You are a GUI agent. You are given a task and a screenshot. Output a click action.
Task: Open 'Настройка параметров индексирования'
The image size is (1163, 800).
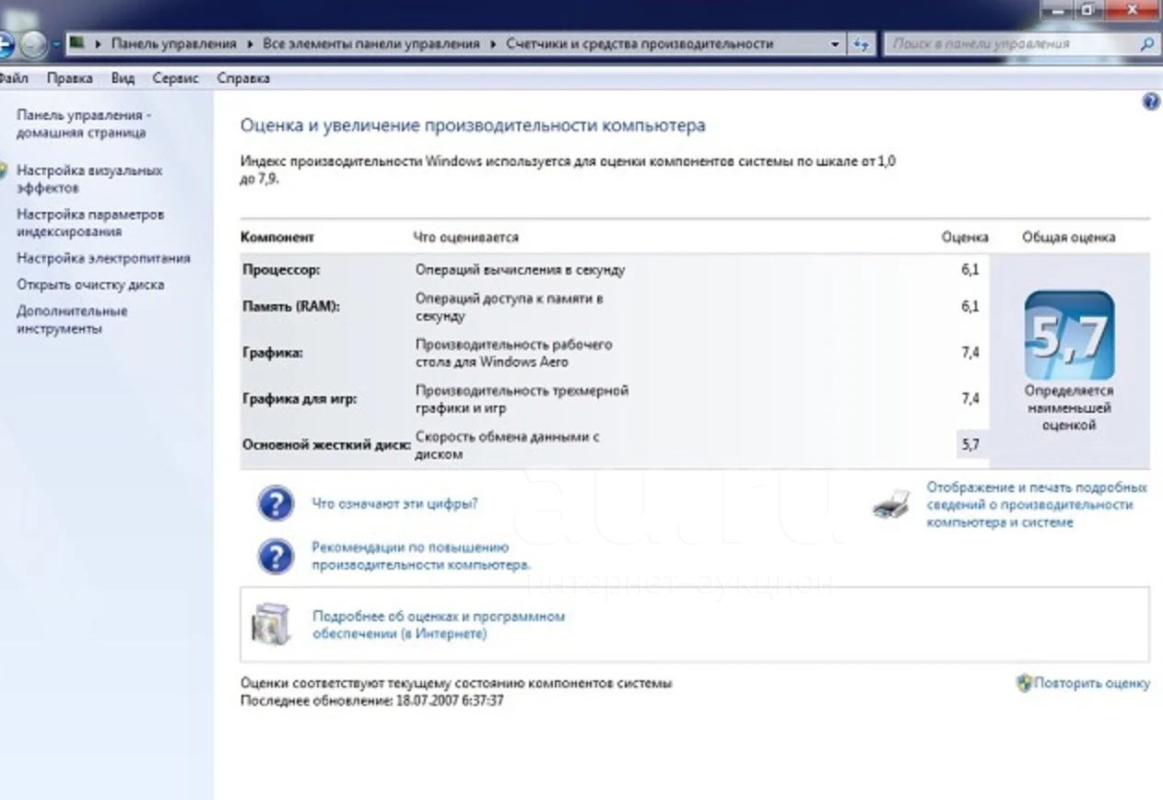(90, 223)
